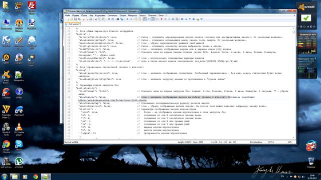Open Chrome from the taskbar
The width and height of the screenshot is (321, 180).
[36, 176]
